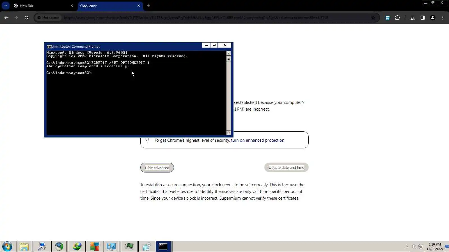
Task: Click the address bar URL
Action: pyautogui.click(x=196, y=18)
